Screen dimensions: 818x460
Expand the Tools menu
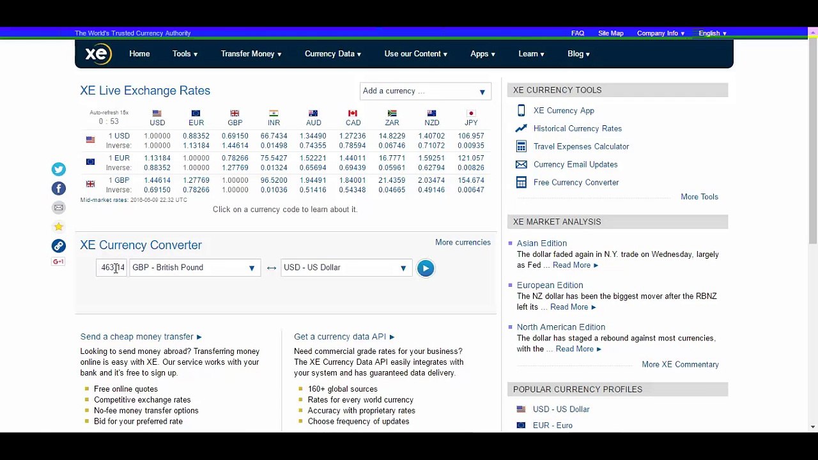[185, 54]
